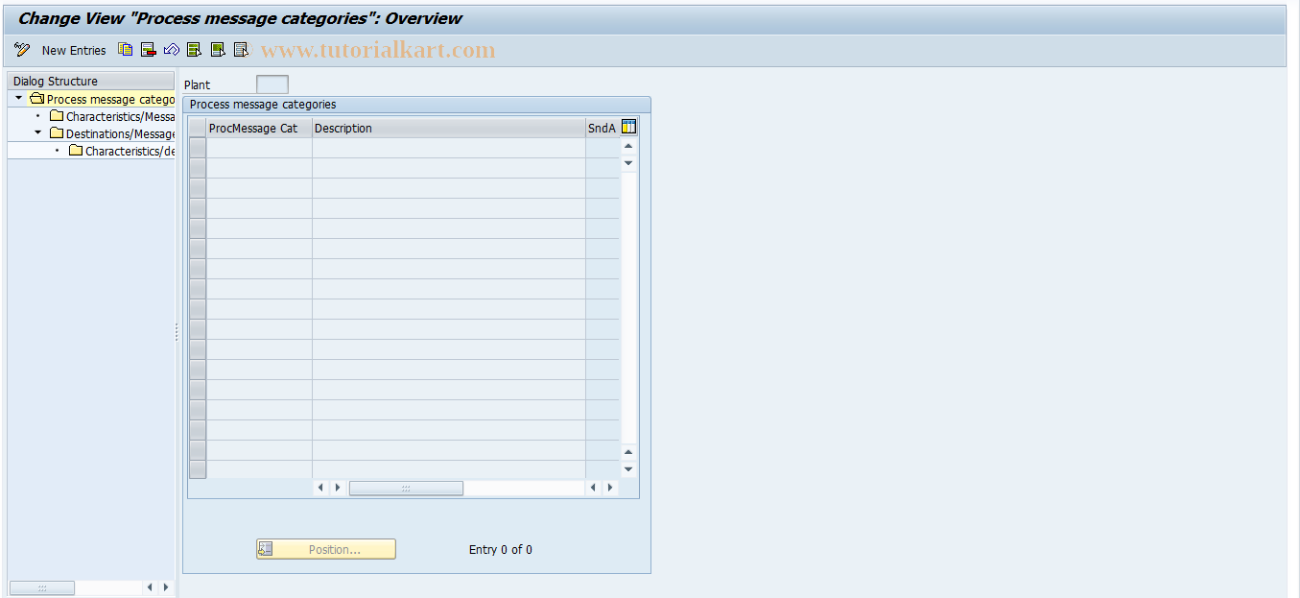Click the Dialog Structure panel's horizontal scroll thumb

point(42,587)
